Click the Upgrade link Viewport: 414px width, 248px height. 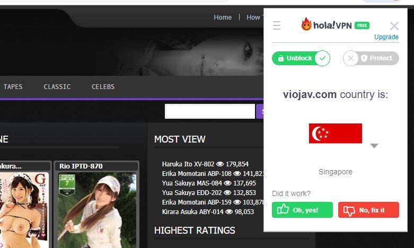386,37
